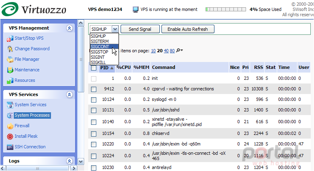Click the SSH Connection terminal icon
Image resolution: width=314 pixels, height=171 pixels.
[10, 147]
